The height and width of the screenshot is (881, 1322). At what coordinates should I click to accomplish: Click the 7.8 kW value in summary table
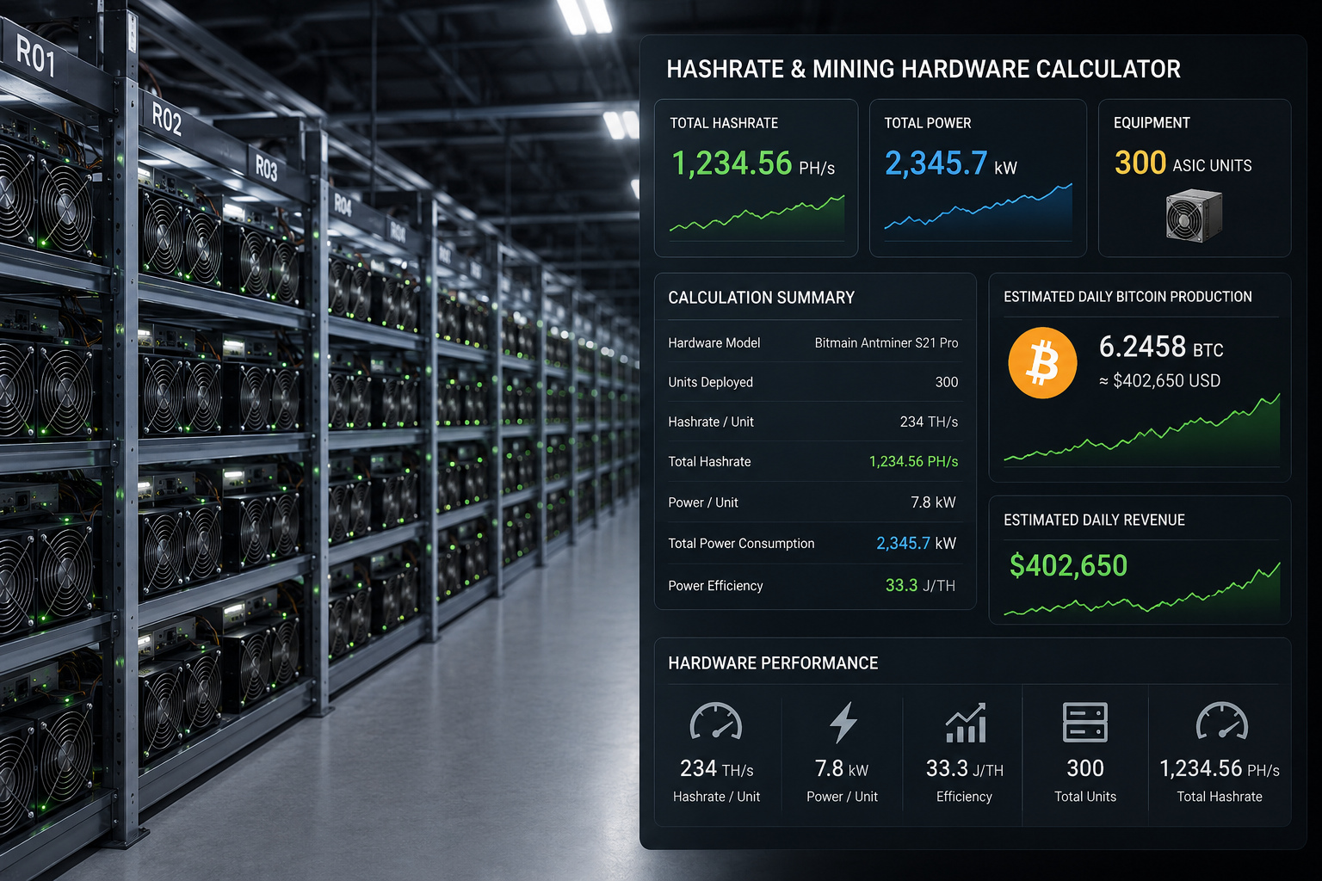point(933,502)
